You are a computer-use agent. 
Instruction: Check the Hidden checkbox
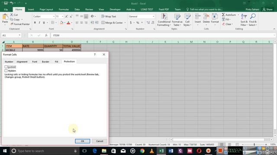[6, 71]
